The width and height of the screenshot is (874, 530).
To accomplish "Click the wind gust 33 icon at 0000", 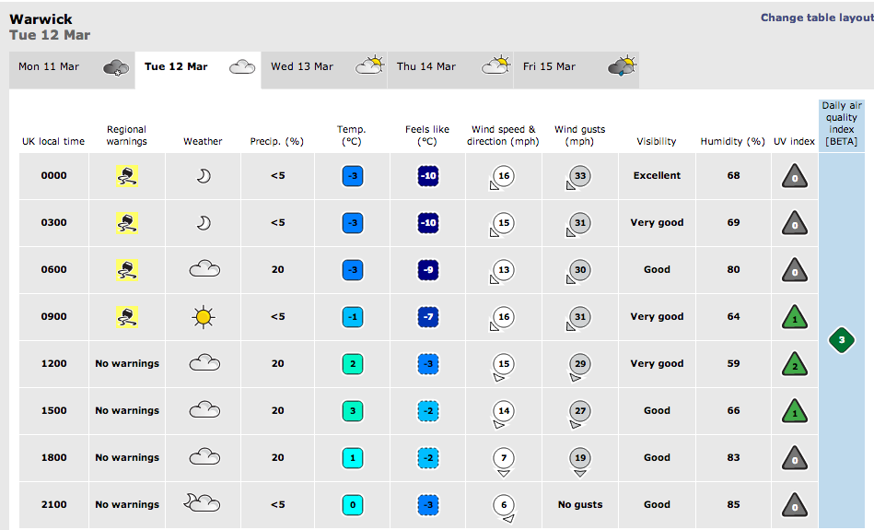I will [578, 177].
